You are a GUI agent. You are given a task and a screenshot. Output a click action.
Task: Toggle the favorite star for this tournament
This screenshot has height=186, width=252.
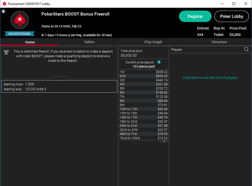[3, 11]
